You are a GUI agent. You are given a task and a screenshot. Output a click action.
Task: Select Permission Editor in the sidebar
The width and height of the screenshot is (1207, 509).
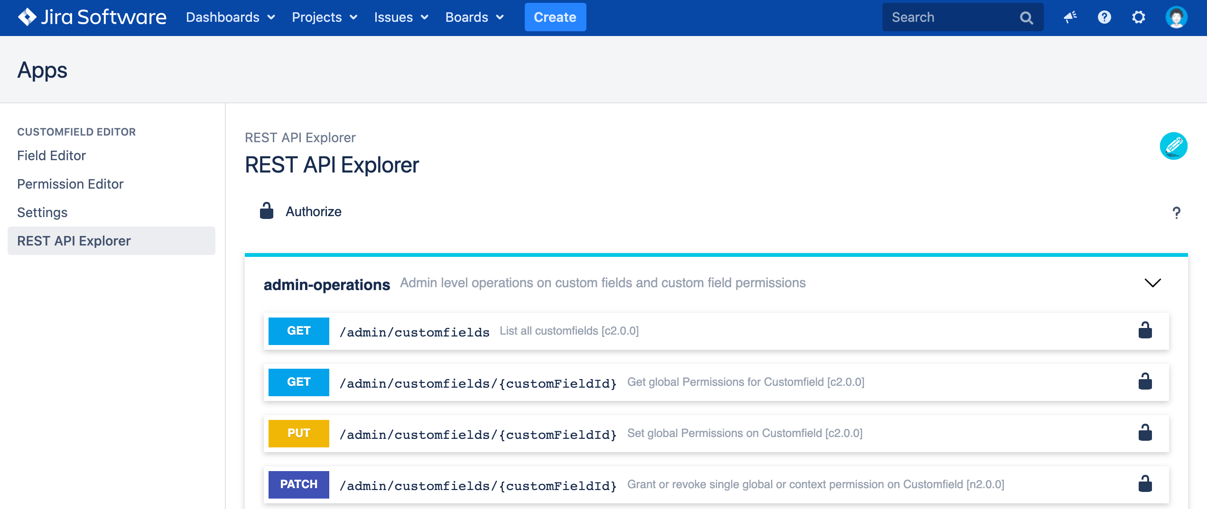pos(70,184)
